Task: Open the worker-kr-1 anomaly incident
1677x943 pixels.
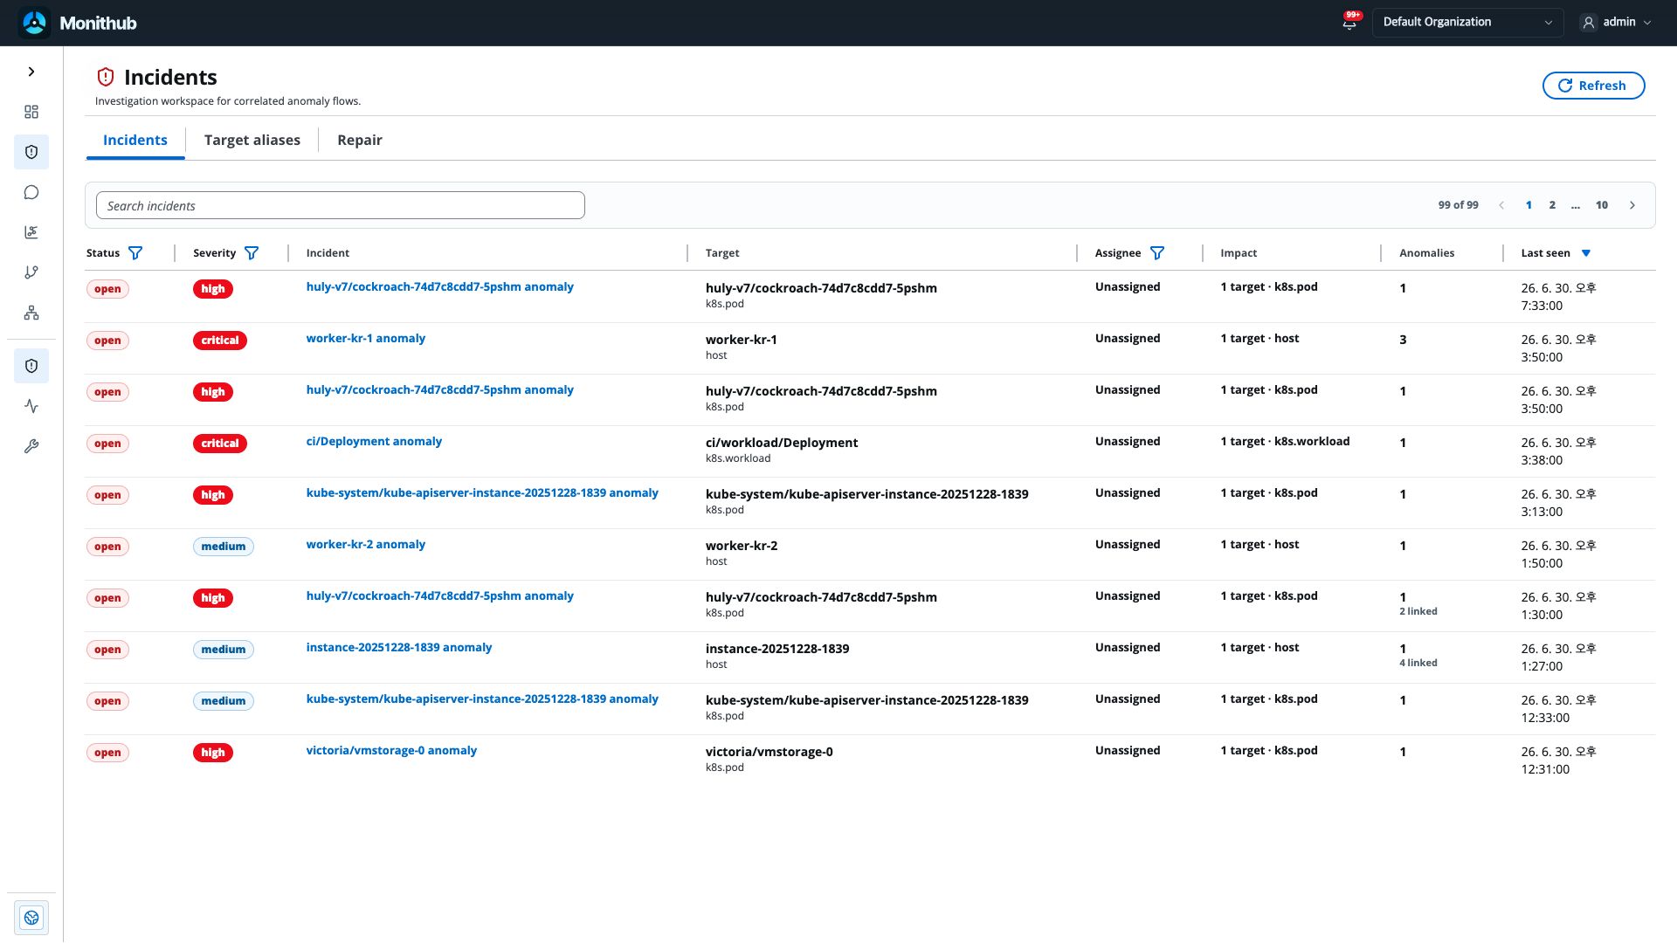Action: 366,338
